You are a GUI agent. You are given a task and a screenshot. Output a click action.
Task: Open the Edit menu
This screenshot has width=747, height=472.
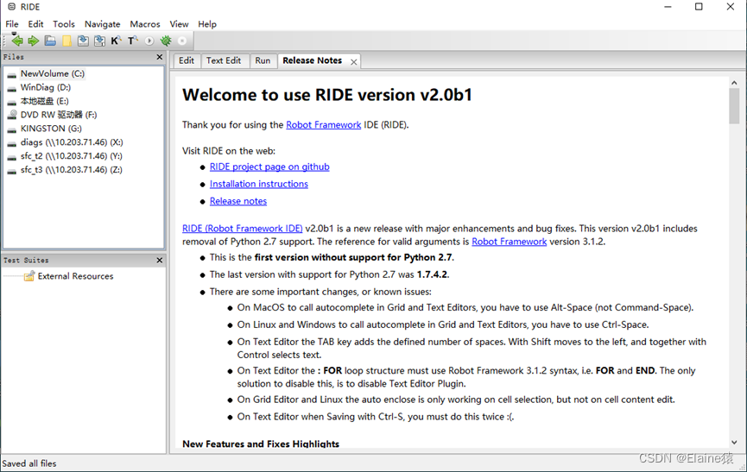click(35, 24)
